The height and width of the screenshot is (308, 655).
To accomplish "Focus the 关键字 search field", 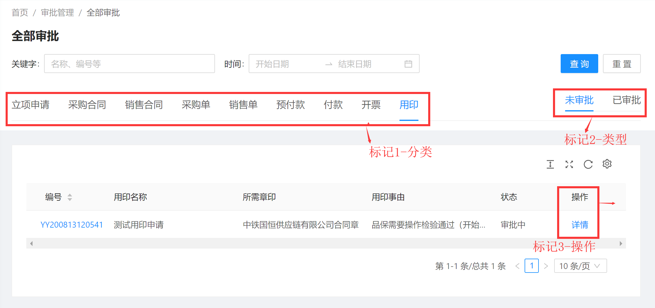I will pos(129,64).
